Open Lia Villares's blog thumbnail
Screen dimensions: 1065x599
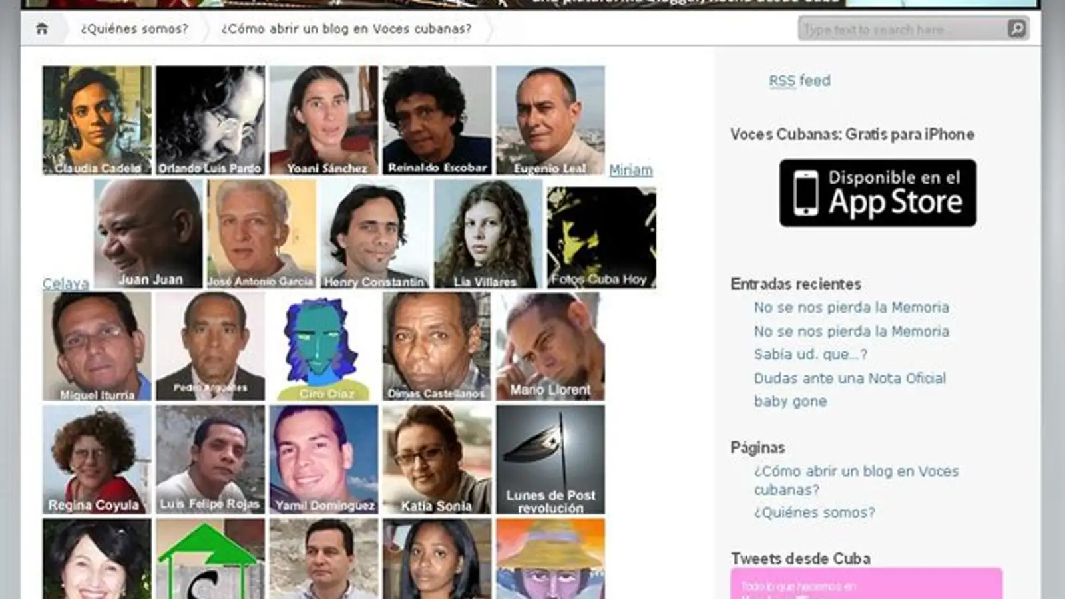[488, 234]
